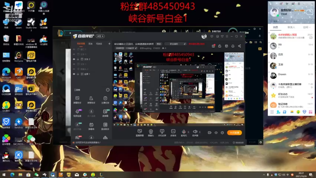
Task: Open the 视频连麦 tool in toolbox
Action: [77, 113]
